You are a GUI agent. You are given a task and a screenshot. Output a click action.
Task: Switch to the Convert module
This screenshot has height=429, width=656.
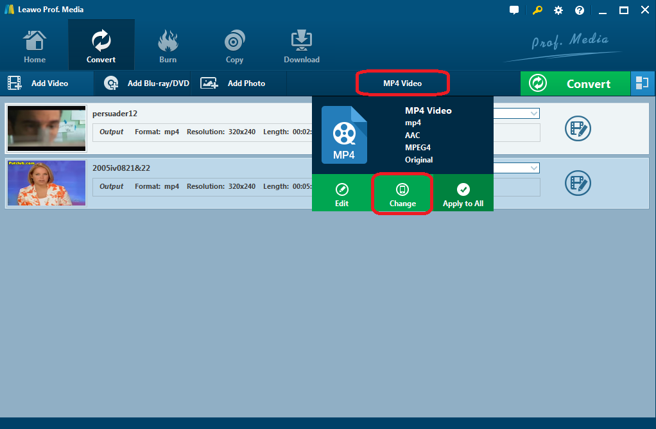(101, 45)
